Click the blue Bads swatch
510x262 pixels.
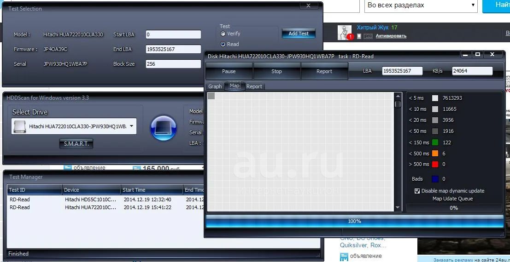435,179
